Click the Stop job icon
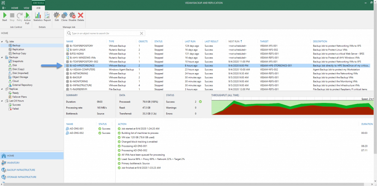377x186 pixels. (12, 17)
